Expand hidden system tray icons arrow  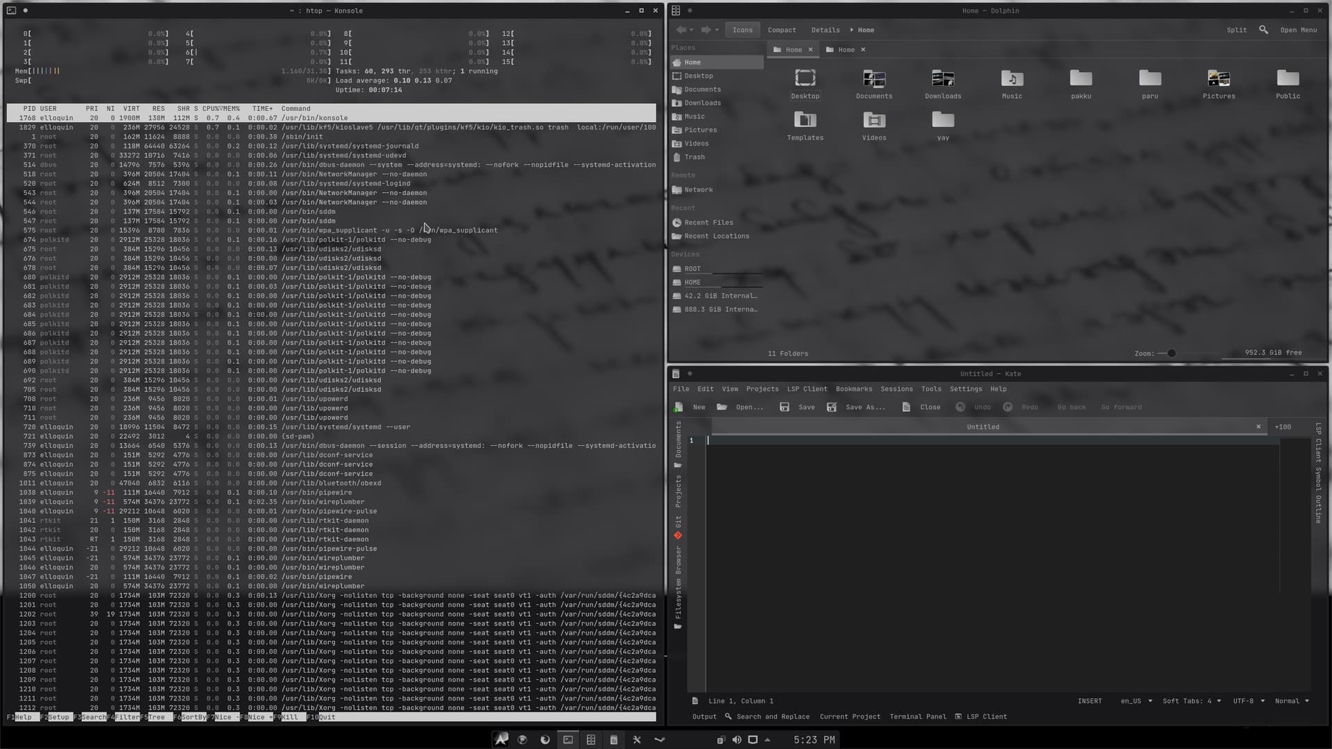[767, 740]
